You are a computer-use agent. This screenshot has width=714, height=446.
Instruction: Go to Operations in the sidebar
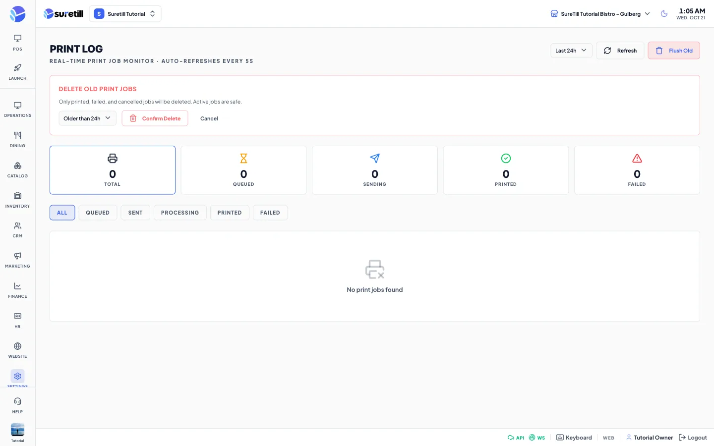click(17, 110)
